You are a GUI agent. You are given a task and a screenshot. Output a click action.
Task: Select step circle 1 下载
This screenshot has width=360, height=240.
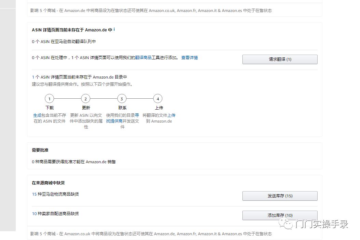click(49, 99)
